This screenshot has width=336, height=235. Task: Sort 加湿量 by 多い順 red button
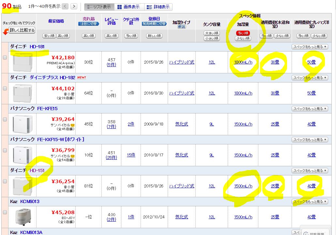coord(243,33)
